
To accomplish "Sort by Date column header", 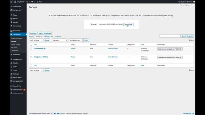I will point(142,45).
